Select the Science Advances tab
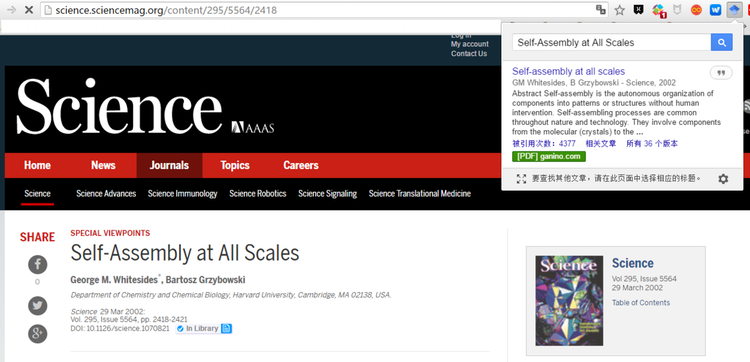 tap(106, 194)
